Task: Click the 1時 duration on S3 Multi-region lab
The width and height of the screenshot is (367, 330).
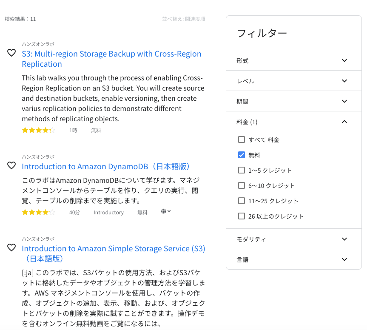Action: (73, 131)
